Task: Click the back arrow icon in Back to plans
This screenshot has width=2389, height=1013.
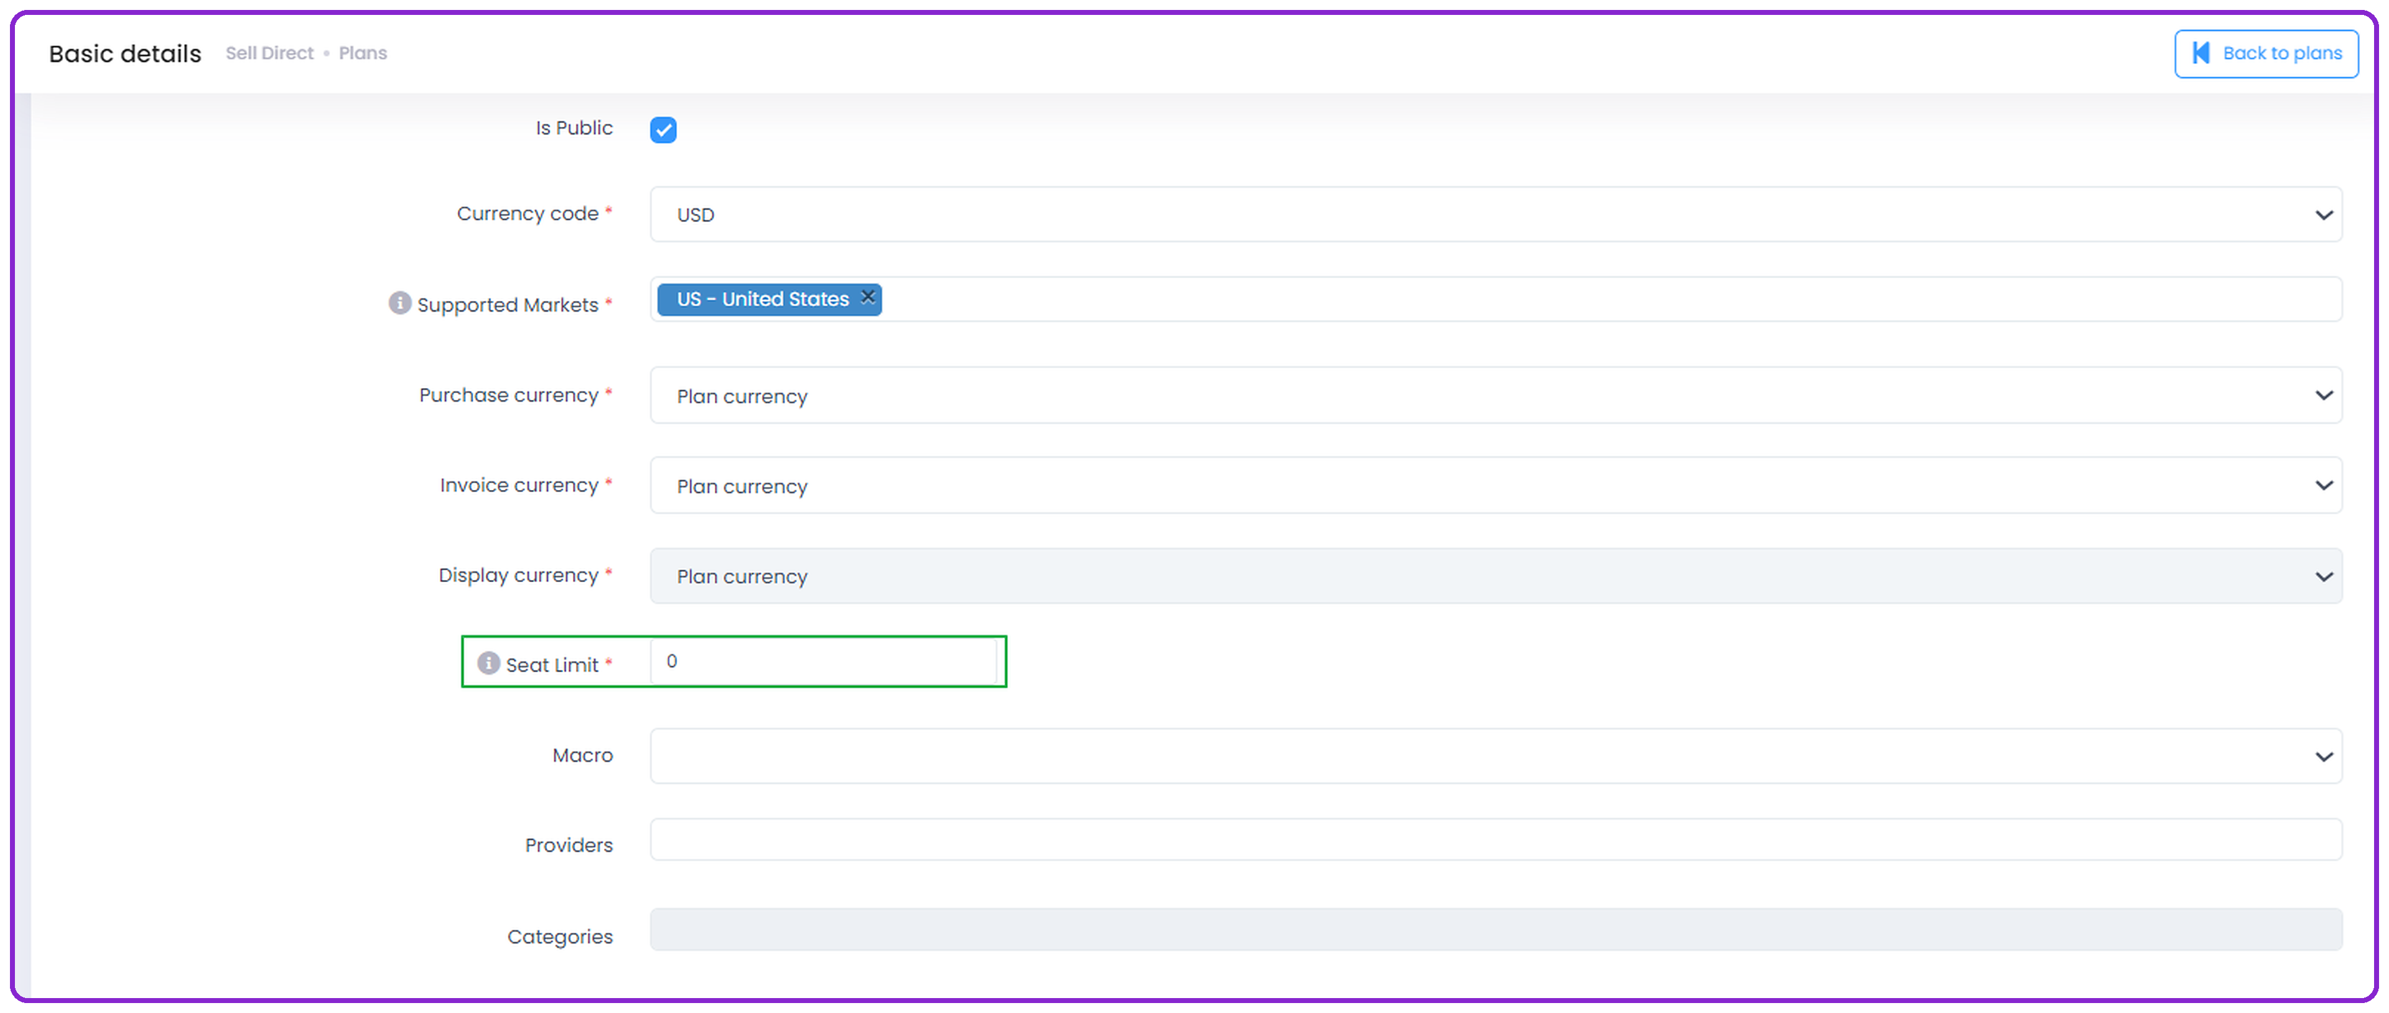Action: 2200,53
